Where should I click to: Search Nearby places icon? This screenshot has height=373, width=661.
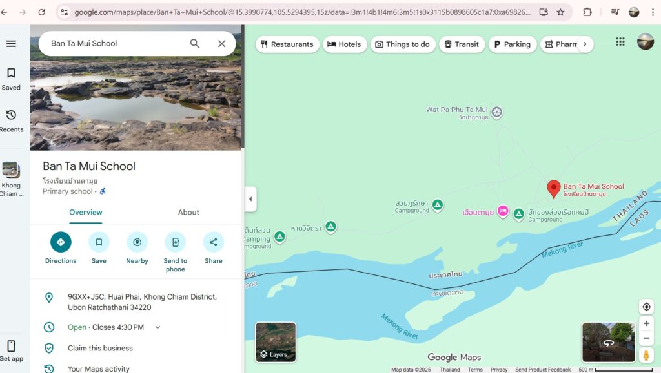[137, 242]
